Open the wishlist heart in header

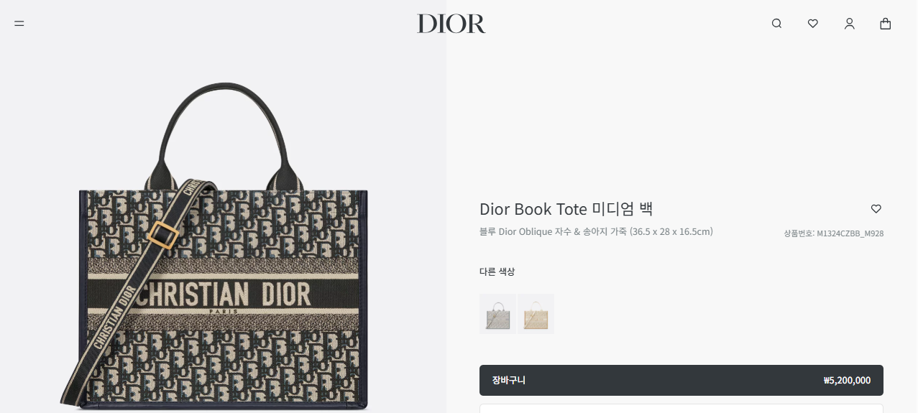[813, 24]
